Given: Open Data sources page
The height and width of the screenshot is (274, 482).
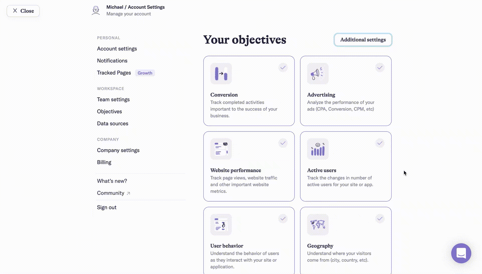Looking at the screenshot, I should [x=113, y=124].
